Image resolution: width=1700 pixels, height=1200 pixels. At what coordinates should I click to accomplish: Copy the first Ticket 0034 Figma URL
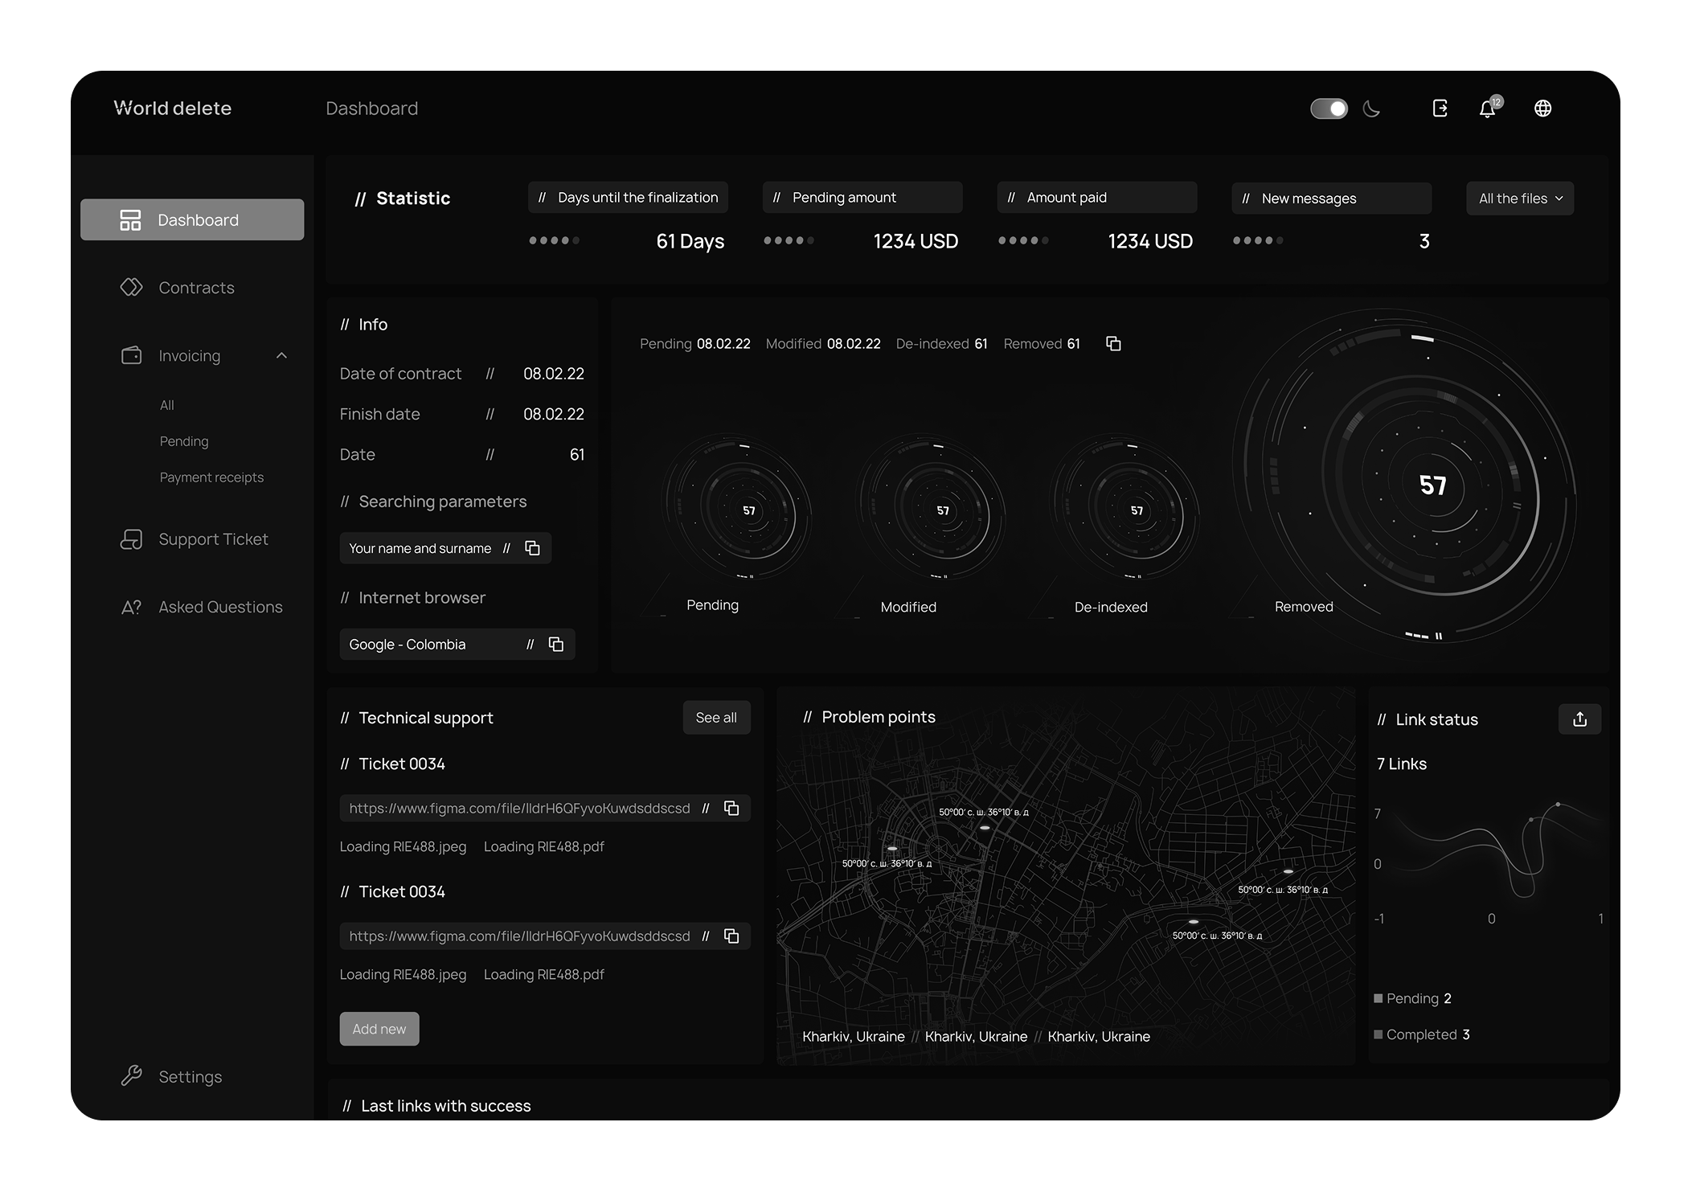click(731, 809)
